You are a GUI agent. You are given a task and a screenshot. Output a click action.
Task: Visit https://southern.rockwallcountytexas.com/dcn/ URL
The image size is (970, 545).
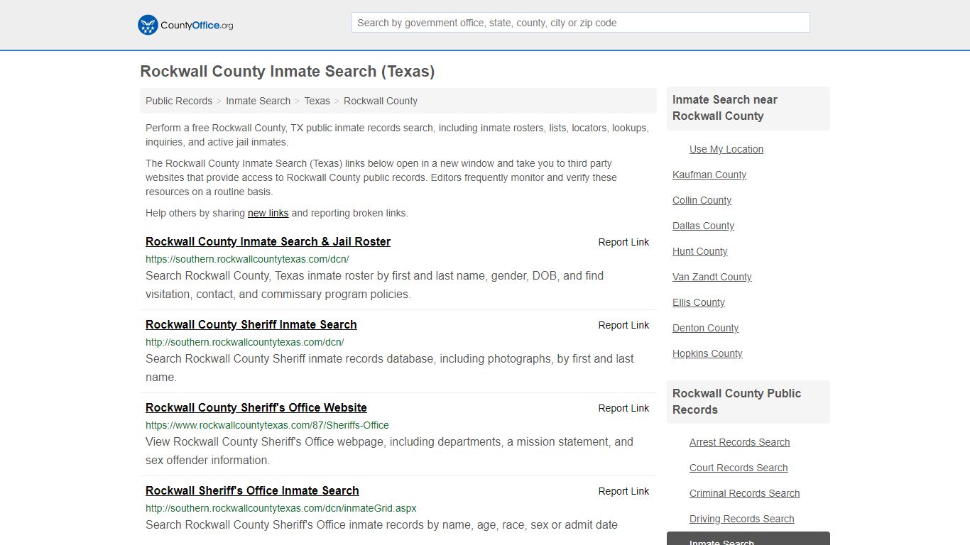[x=247, y=259]
